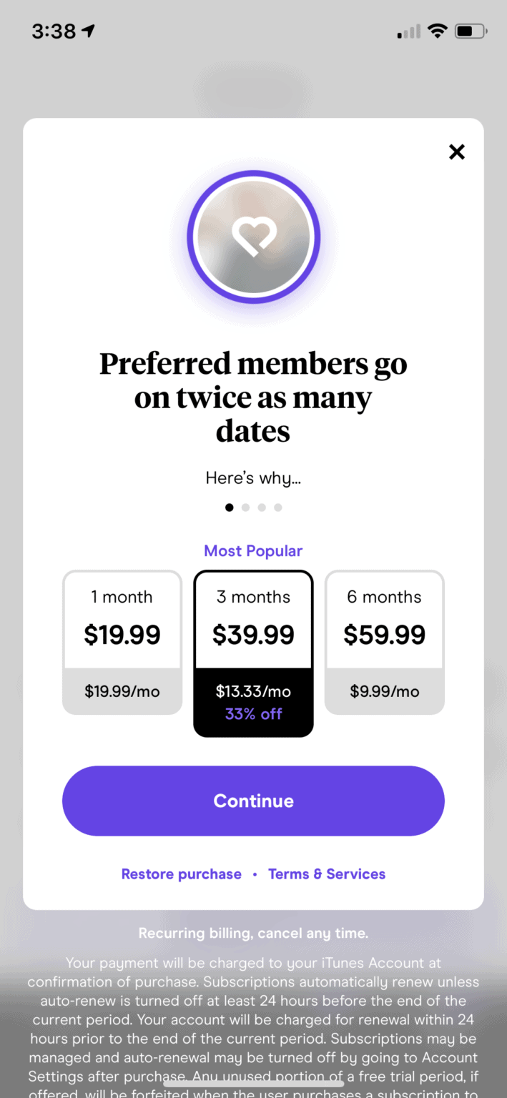Tap the last carousel dot
Viewport: 507px width, 1098px height.
pyautogui.click(x=277, y=507)
